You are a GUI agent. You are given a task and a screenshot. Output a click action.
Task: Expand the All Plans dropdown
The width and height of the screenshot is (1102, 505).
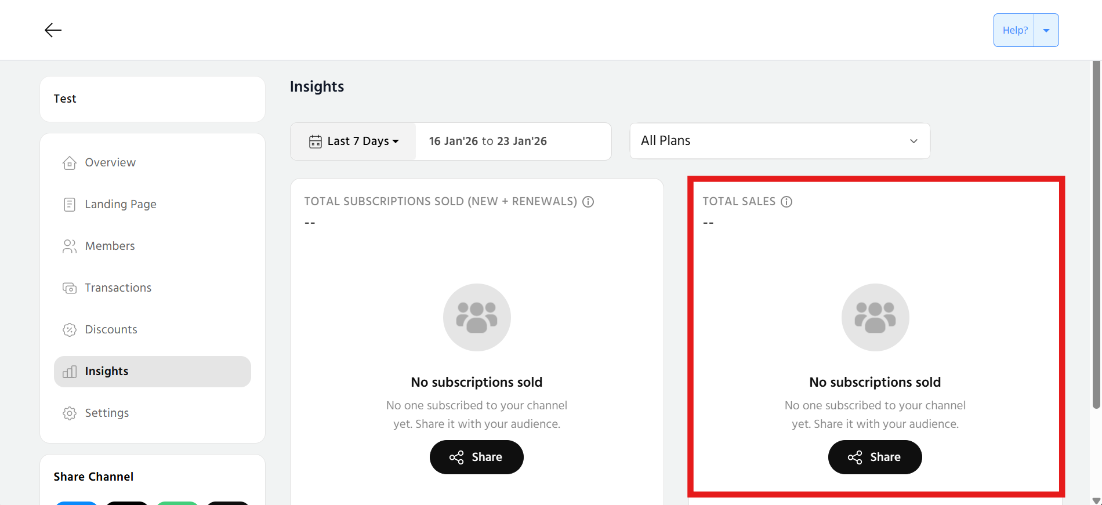(x=780, y=141)
